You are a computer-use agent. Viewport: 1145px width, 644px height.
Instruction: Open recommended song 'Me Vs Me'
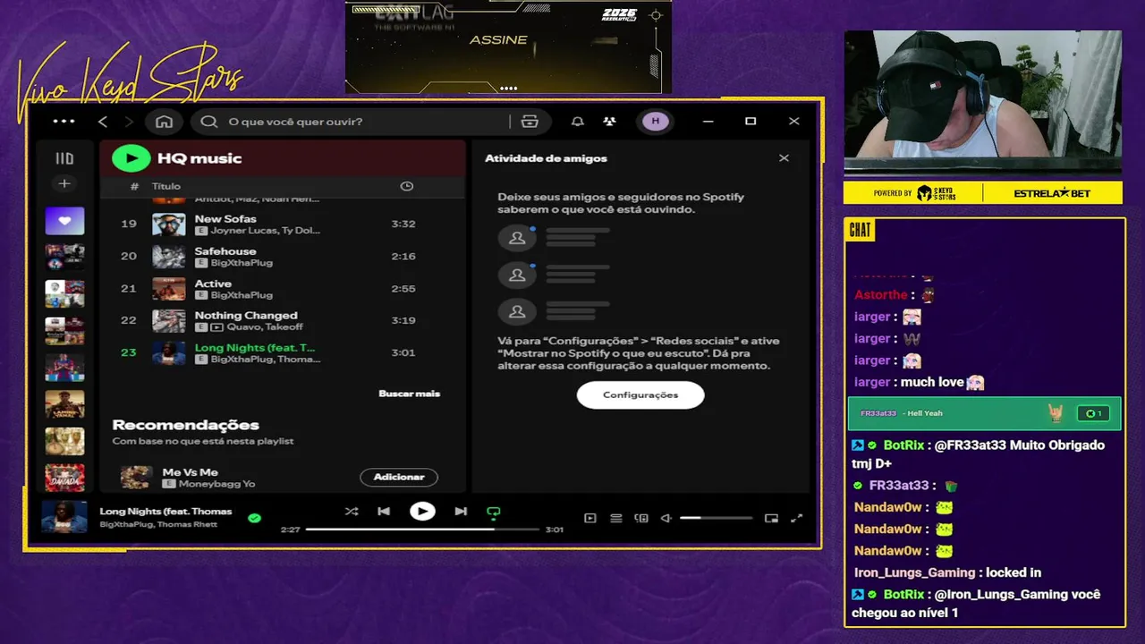coord(190,471)
